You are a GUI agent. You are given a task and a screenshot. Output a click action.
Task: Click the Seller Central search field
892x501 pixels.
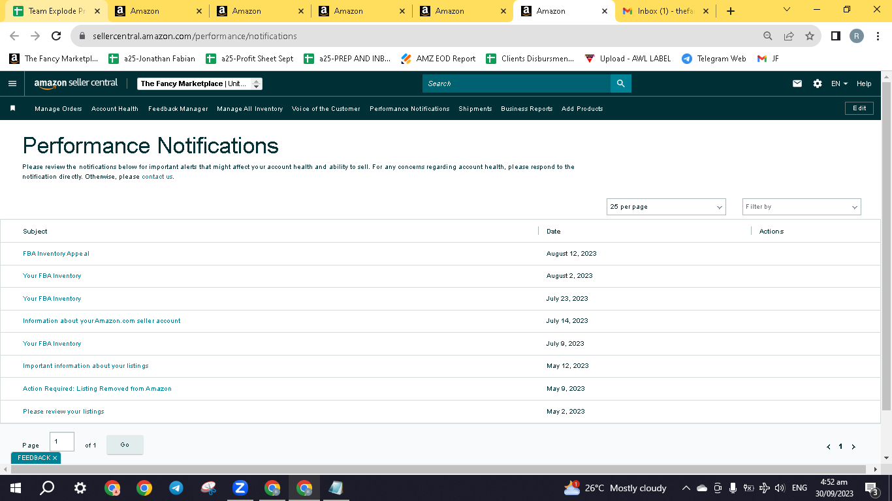coord(517,83)
